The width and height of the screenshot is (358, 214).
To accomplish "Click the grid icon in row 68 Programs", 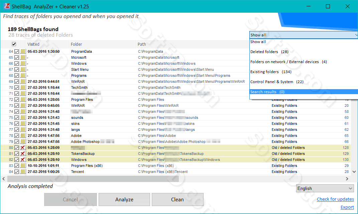I will (x=23, y=75).
